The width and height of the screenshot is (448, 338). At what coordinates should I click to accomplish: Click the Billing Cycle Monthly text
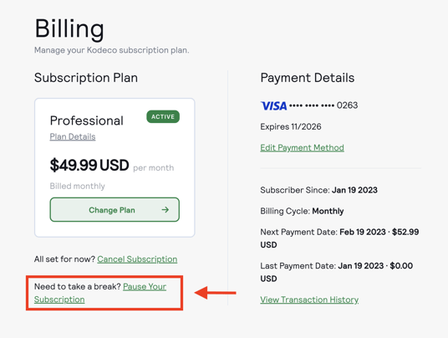click(302, 211)
